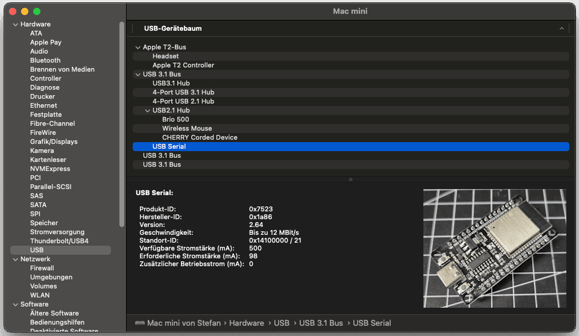Select the Headset device row
Screen dimensions: 579x336
click(x=351, y=57)
